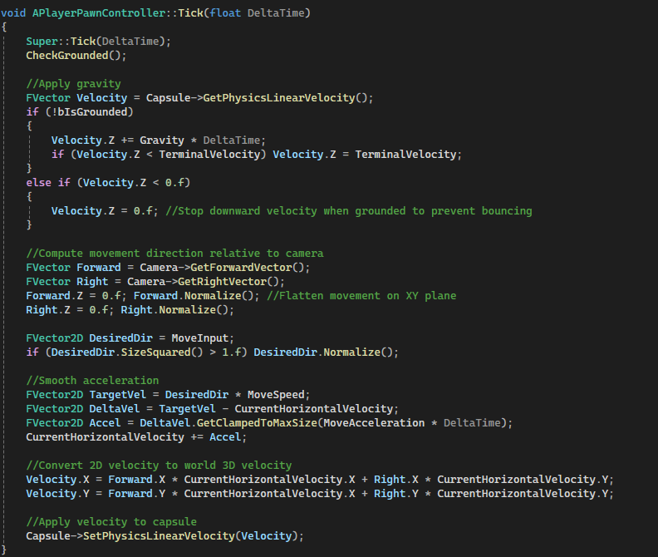
Task: Click the GetPhysicsLinearVelocity method call
Action: point(278,98)
